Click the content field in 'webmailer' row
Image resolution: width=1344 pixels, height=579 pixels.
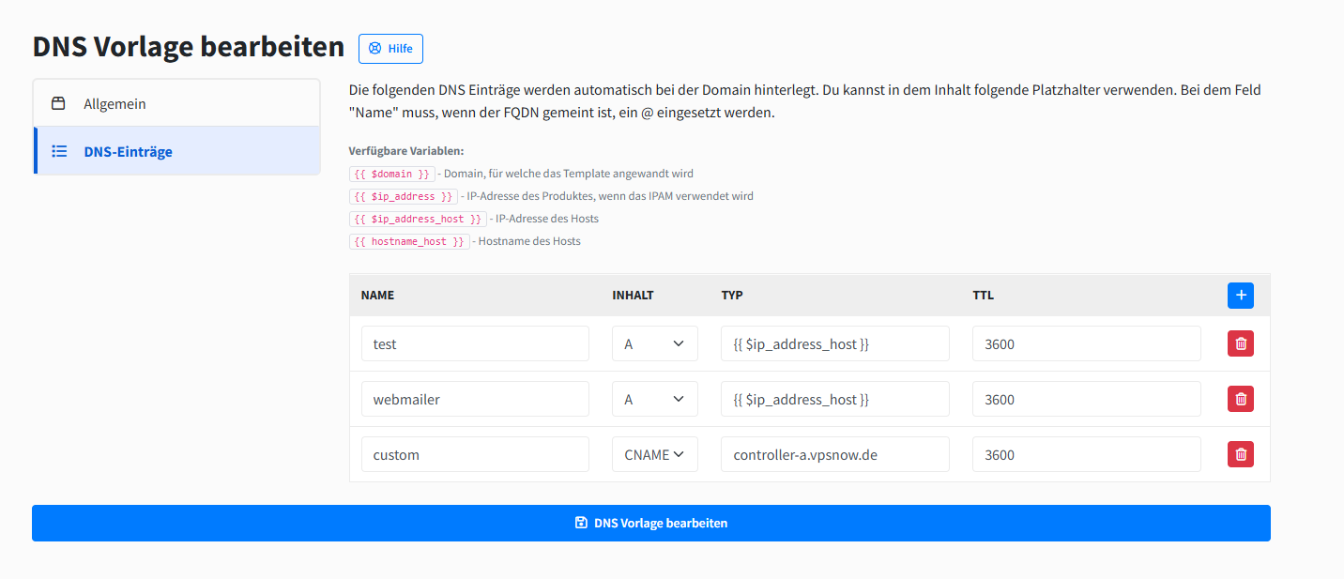(x=834, y=399)
